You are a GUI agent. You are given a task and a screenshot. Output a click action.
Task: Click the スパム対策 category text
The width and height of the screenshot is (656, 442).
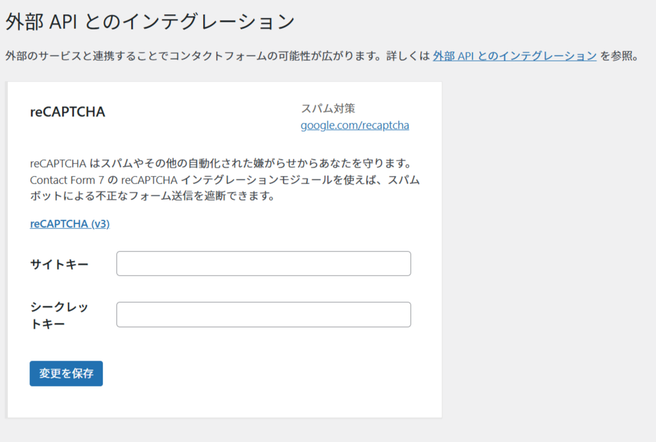pos(328,108)
